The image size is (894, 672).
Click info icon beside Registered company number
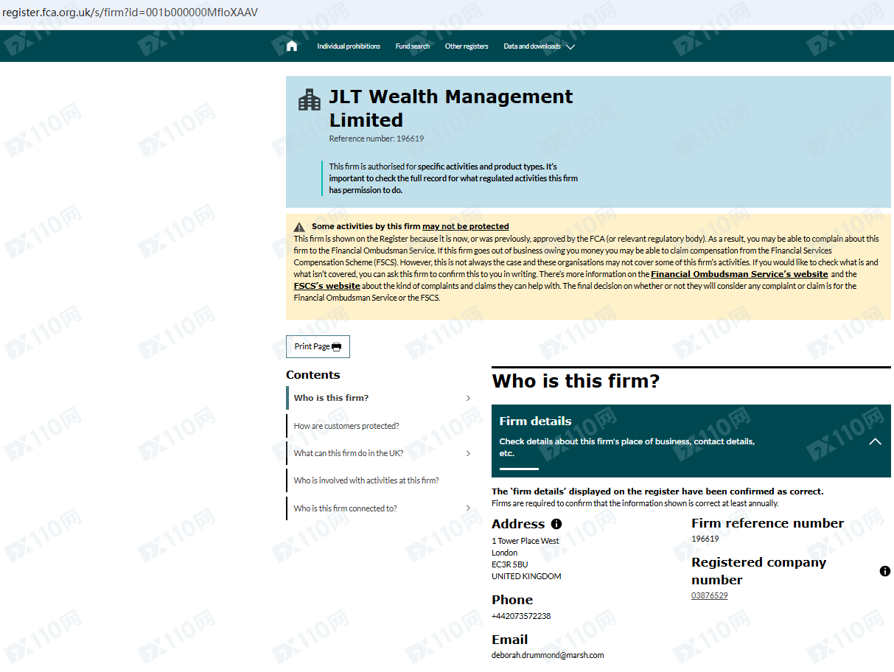click(884, 571)
